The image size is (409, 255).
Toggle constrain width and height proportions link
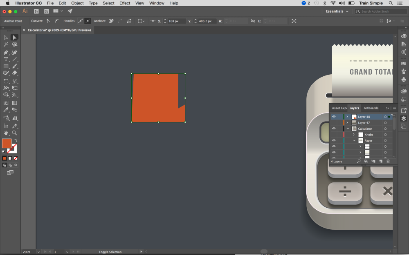tap(252, 21)
